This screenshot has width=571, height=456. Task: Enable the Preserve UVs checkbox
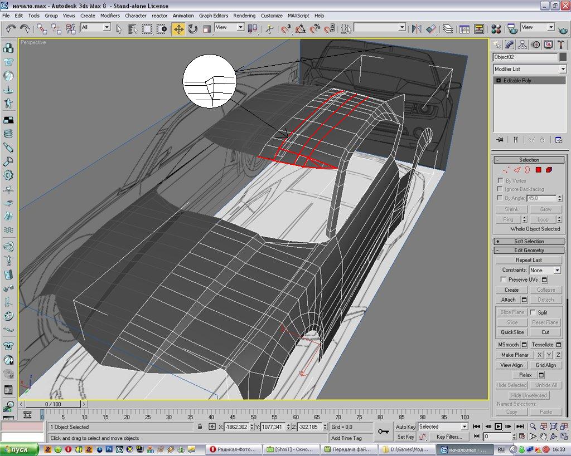[504, 280]
